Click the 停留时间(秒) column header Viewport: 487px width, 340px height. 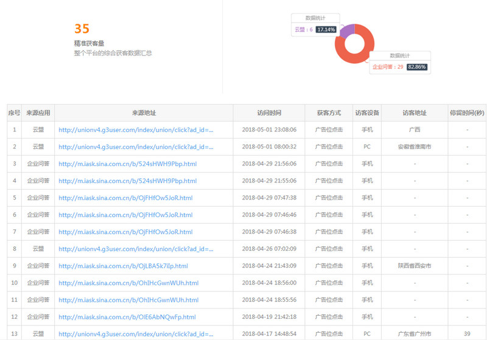(x=467, y=113)
